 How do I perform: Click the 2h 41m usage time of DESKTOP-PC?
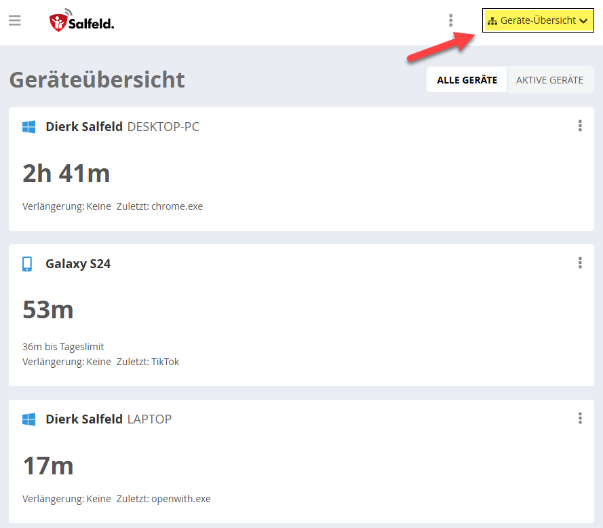tap(66, 174)
